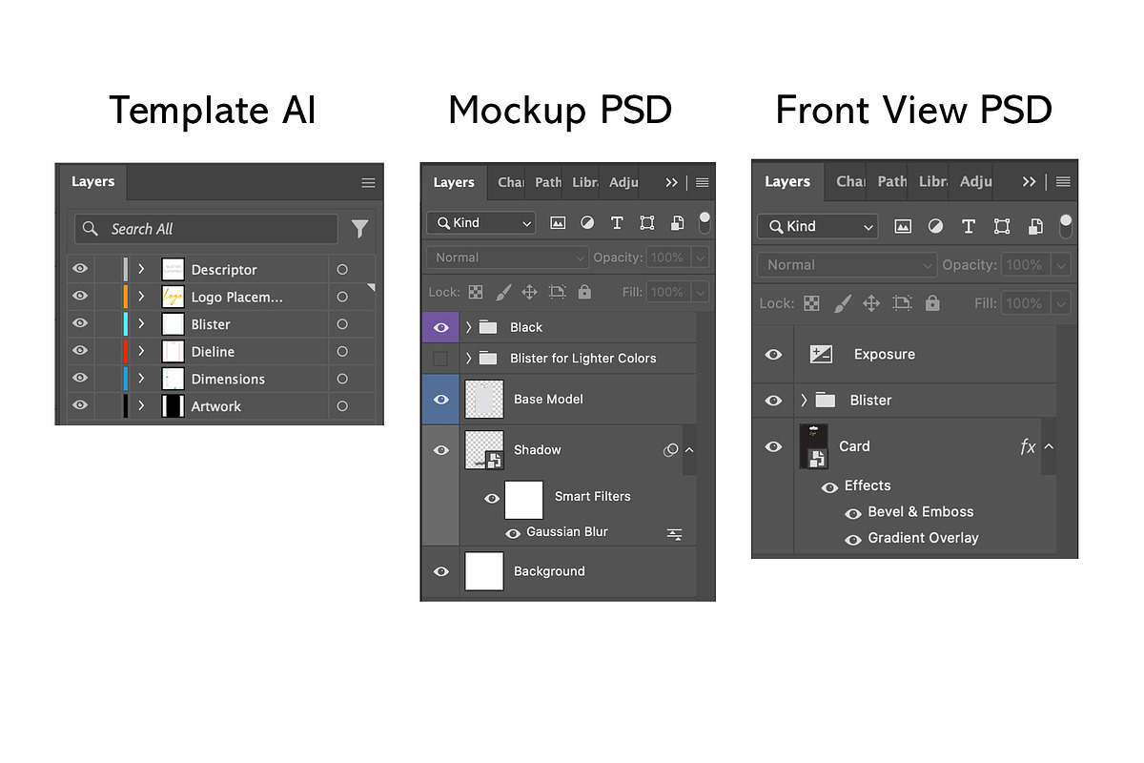Click the fx icon on Card layer
This screenshot has width=1144, height=763.
(x=1028, y=446)
